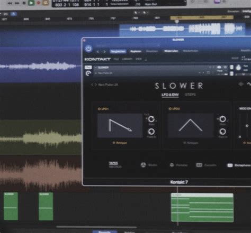Switch to the LFO & ENV tab
This screenshot has height=233, width=251.
(170, 95)
